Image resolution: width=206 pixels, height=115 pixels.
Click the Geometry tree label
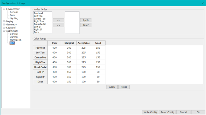pyautogui.click(x=11, y=24)
